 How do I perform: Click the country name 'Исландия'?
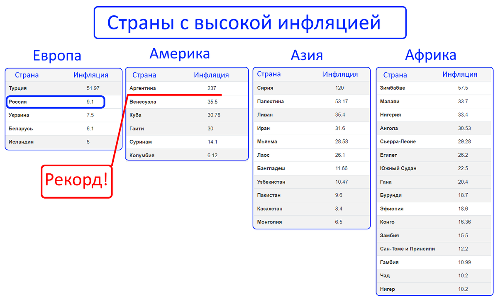click(x=21, y=142)
